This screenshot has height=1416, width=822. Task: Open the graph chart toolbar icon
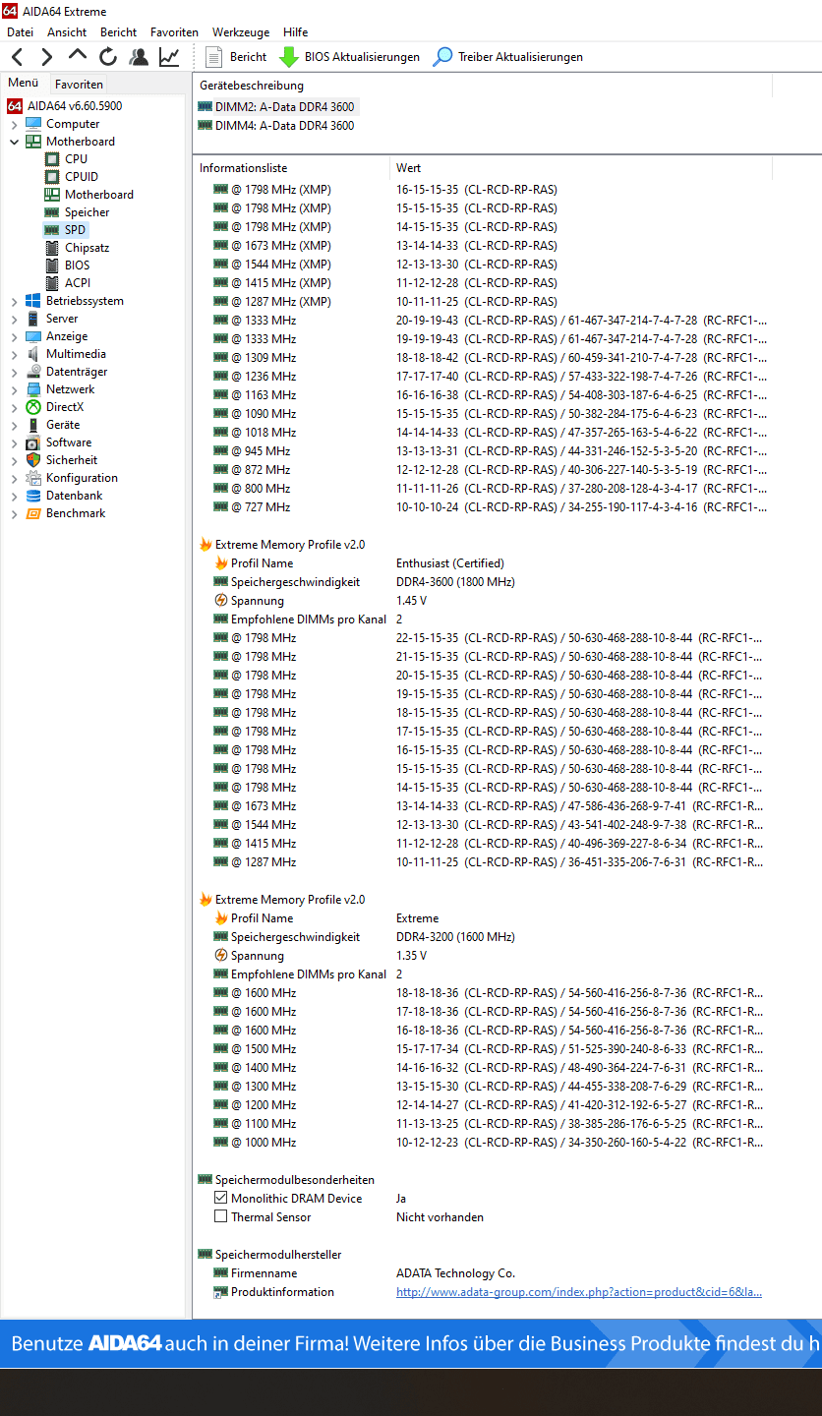tap(170, 57)
